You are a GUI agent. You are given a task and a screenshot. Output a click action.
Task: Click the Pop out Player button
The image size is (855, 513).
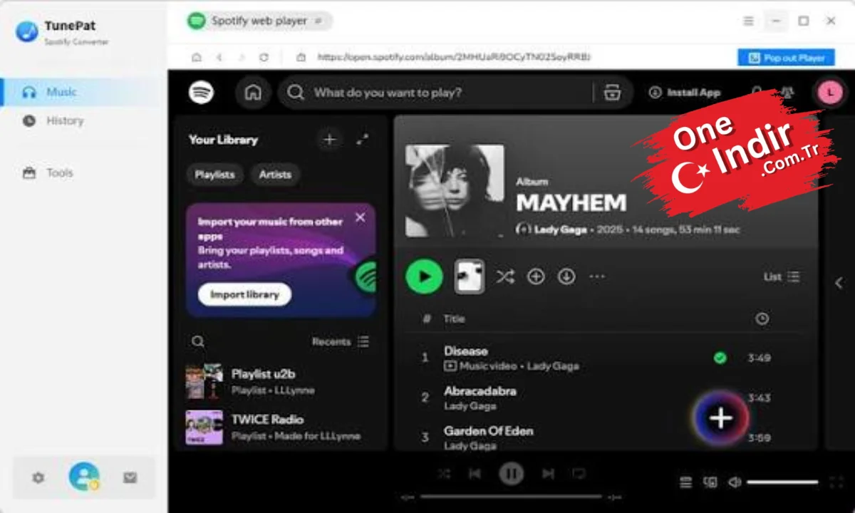tap(787, 58)
